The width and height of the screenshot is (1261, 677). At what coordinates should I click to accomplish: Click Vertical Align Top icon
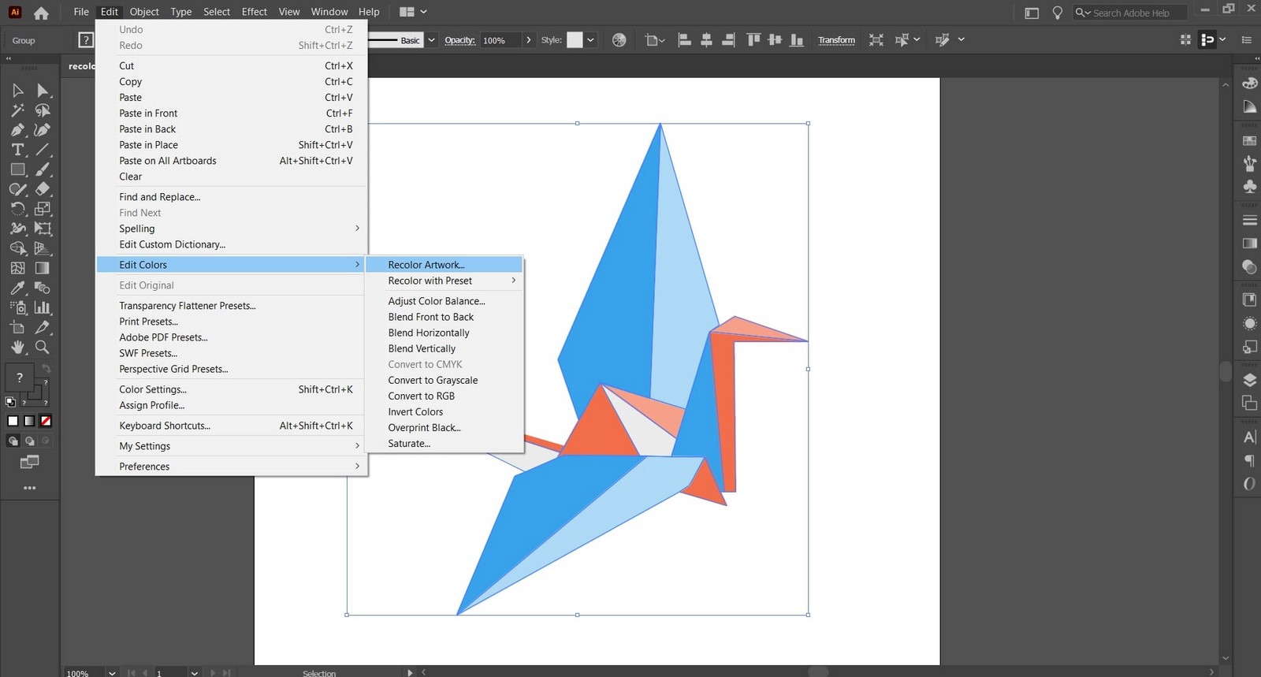tap(753, 40)
